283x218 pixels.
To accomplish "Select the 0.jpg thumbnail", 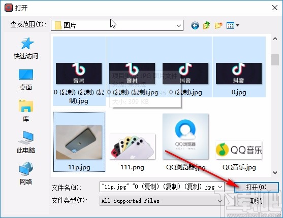I will pyautogui.click(x=239, y=74).
